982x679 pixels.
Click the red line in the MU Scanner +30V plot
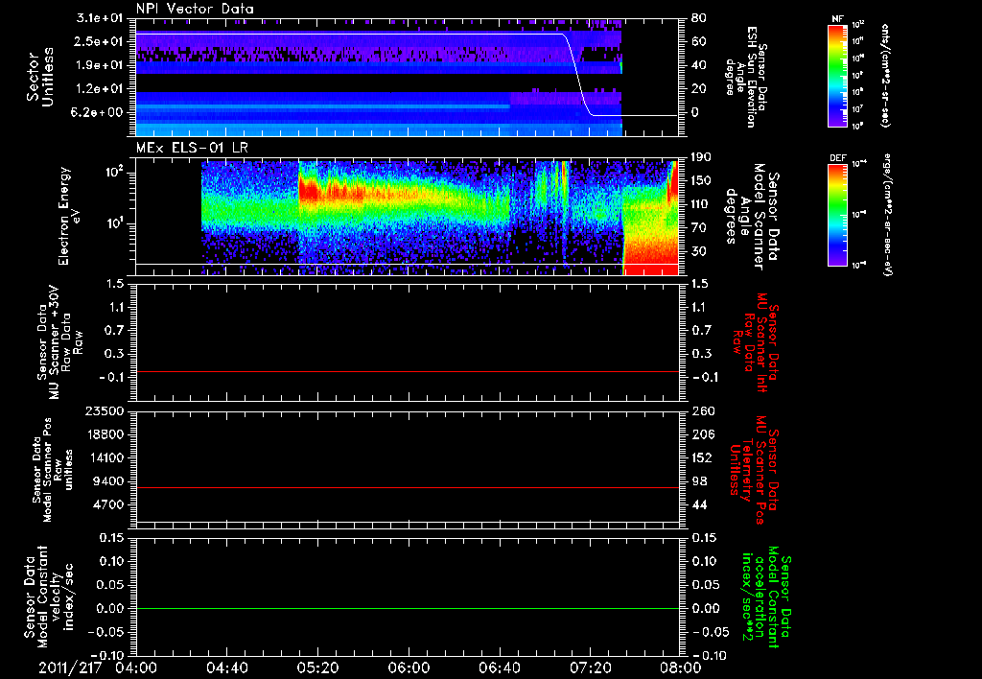point(407,371)
